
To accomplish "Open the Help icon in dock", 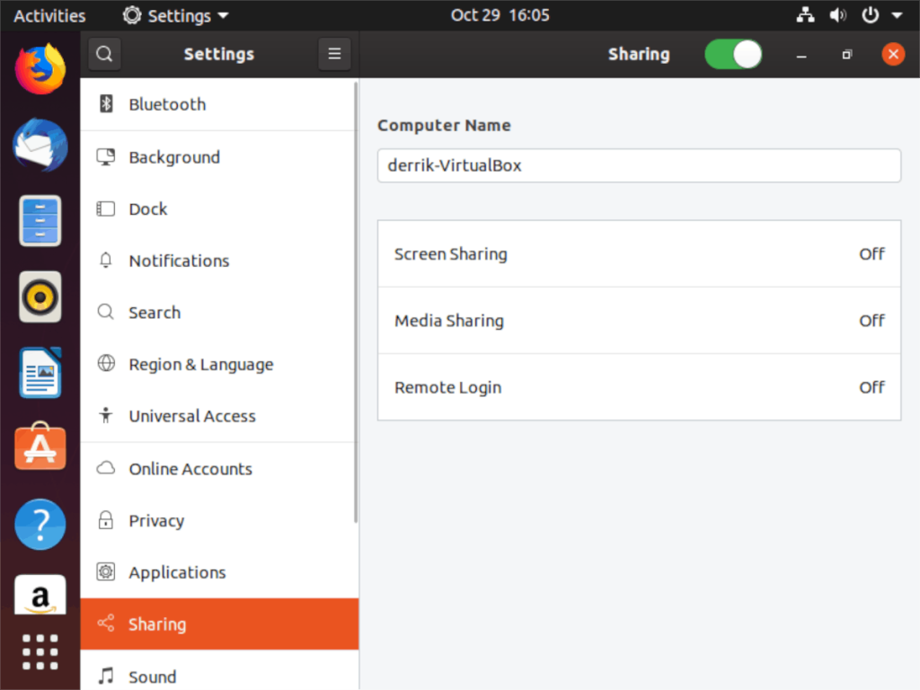I will coord(40,523).
